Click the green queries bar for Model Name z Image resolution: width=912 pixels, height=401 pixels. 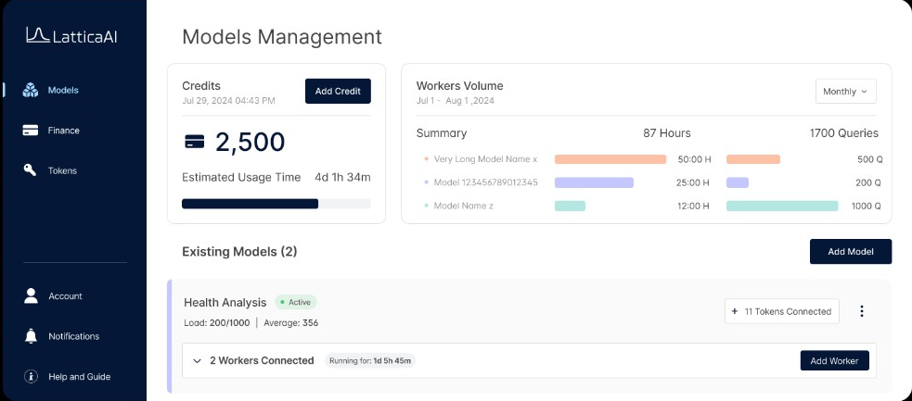click(782, 206)
